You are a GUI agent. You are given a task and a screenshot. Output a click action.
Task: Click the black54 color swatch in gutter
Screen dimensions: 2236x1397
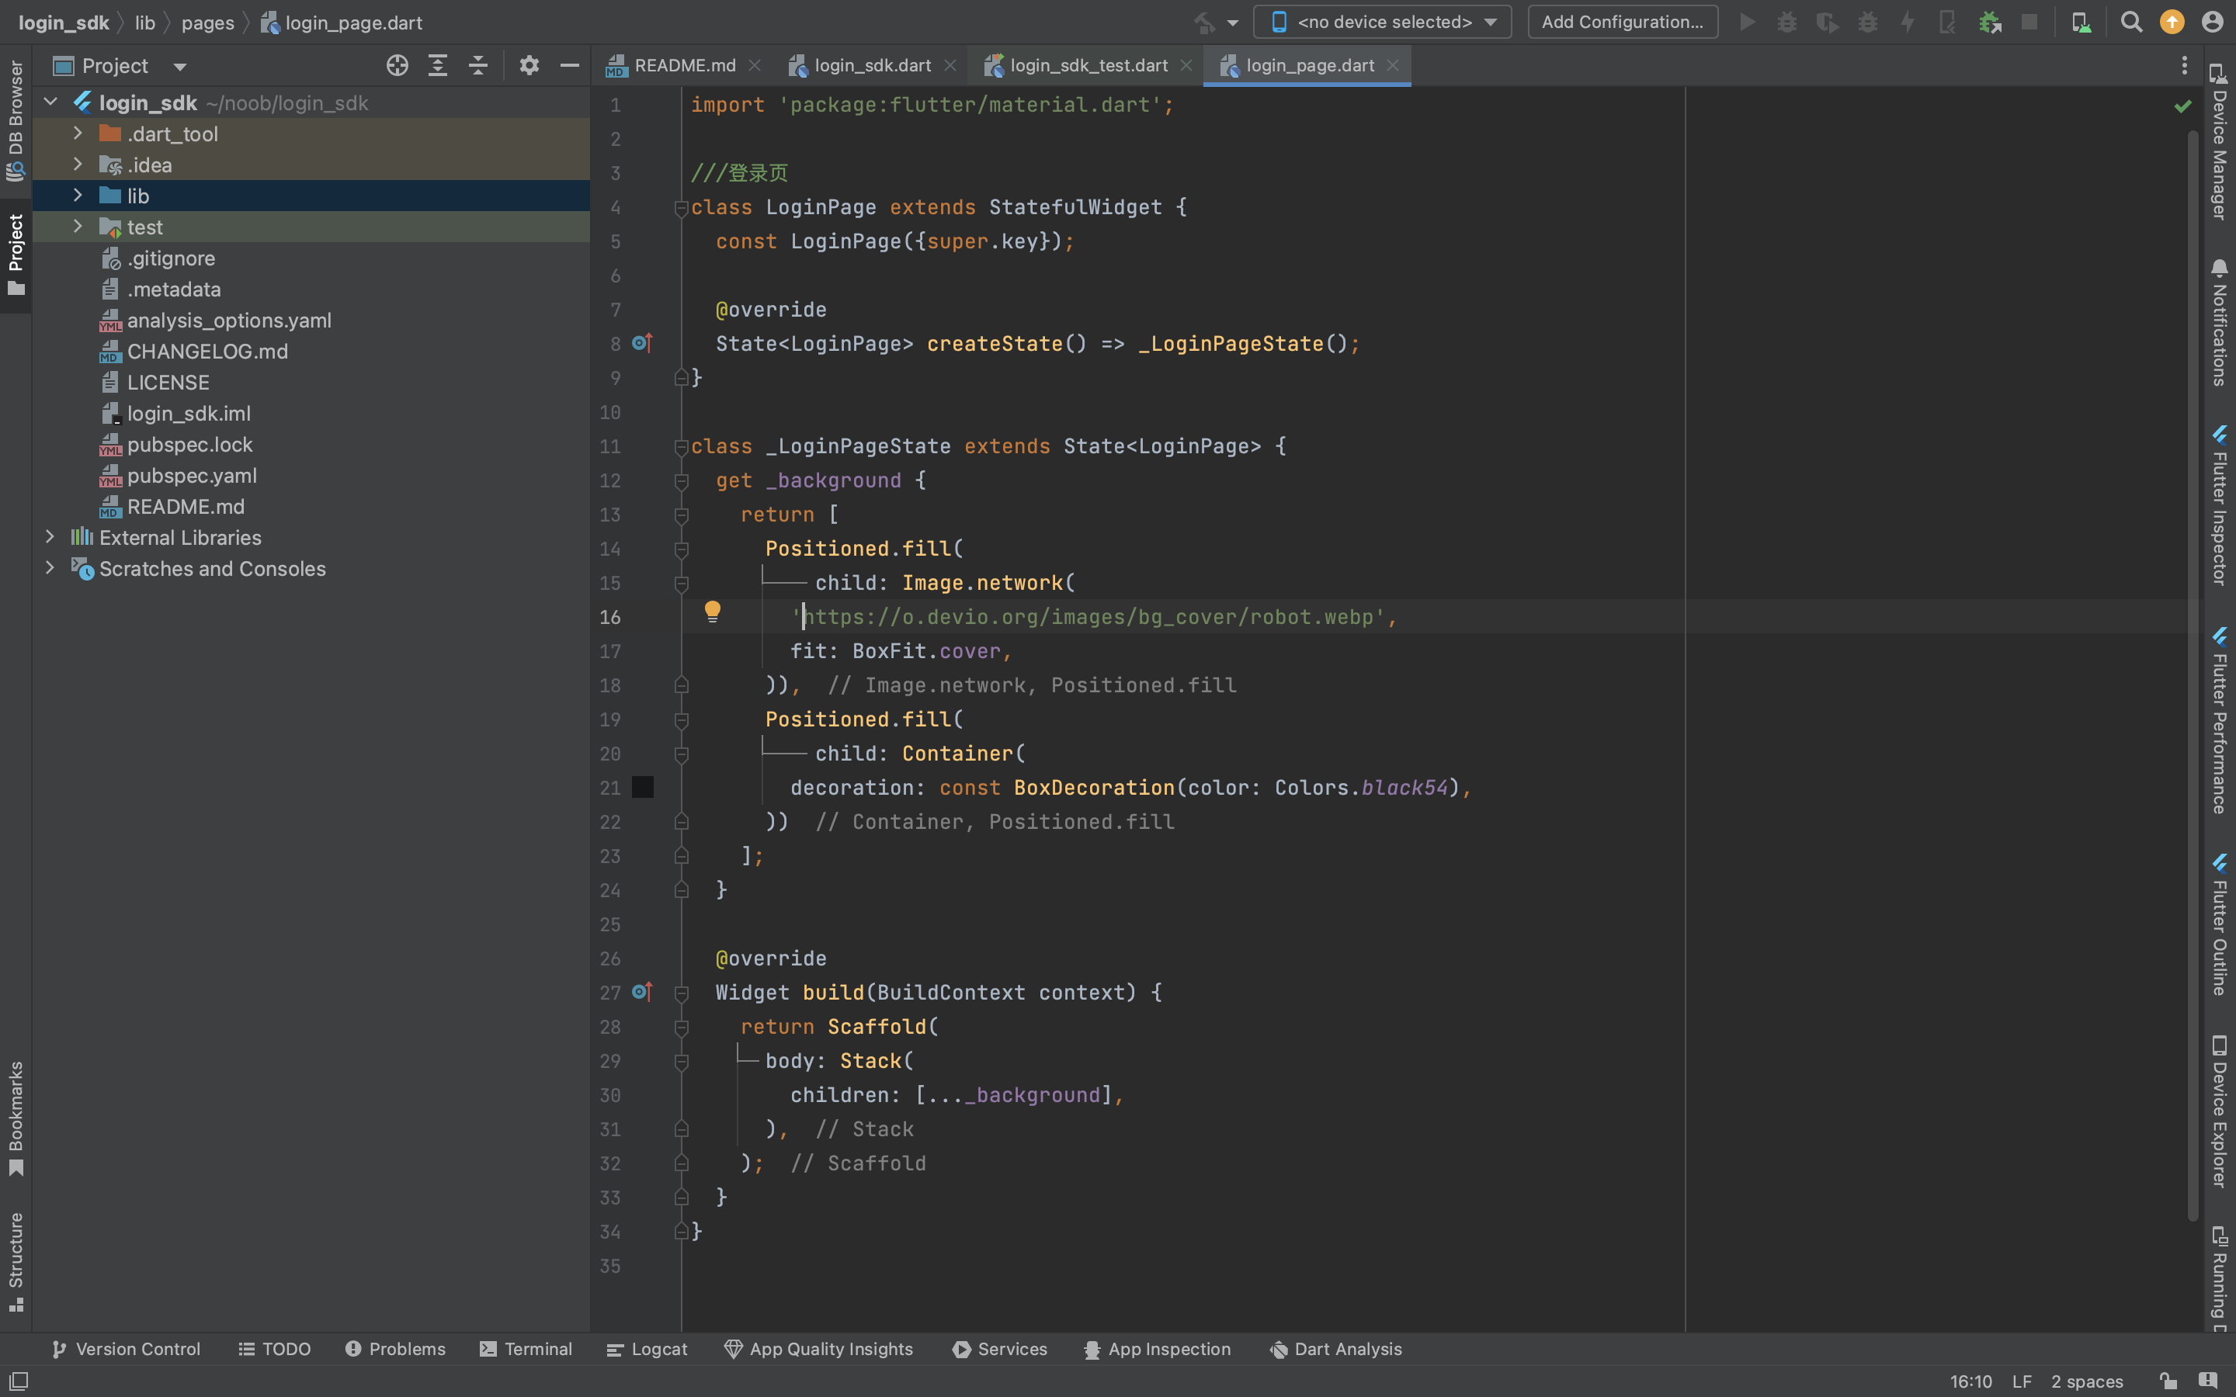(x=642, y=787)
